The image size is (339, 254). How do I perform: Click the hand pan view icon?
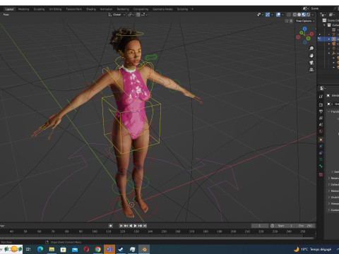[x=311, y=56]
